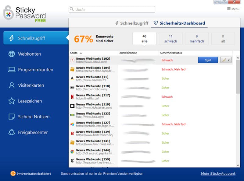This screenshot has height=181, width=244.
Task: Click the Amazon icon for Webkonto (11)
Action: coord(72,78)
